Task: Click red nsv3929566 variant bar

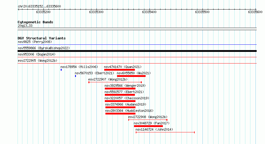Action: (x=120, y=89)
